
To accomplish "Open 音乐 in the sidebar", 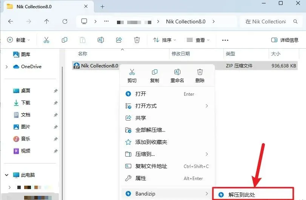I will (x=22, y=139).
